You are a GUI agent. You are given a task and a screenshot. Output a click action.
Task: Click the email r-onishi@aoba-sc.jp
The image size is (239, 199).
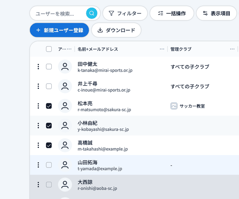point(98,188)
